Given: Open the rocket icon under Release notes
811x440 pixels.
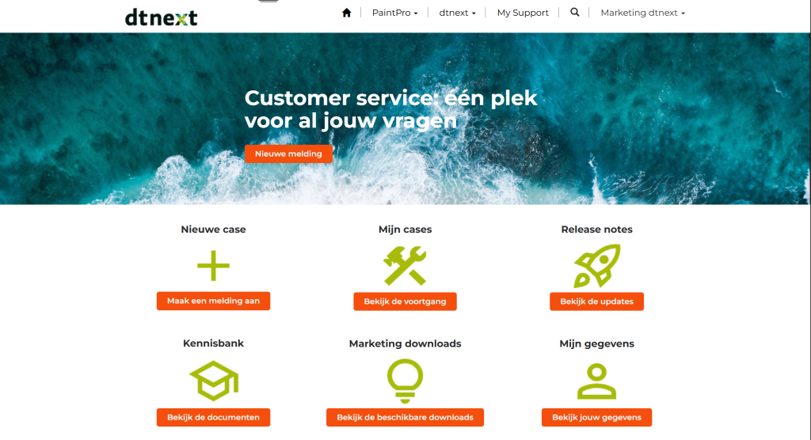Looking at the screenshot, I should click(x=597, y=266).
